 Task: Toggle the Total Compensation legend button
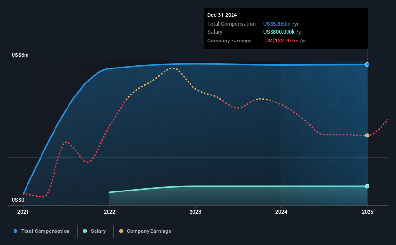click(x=41, y=231)
